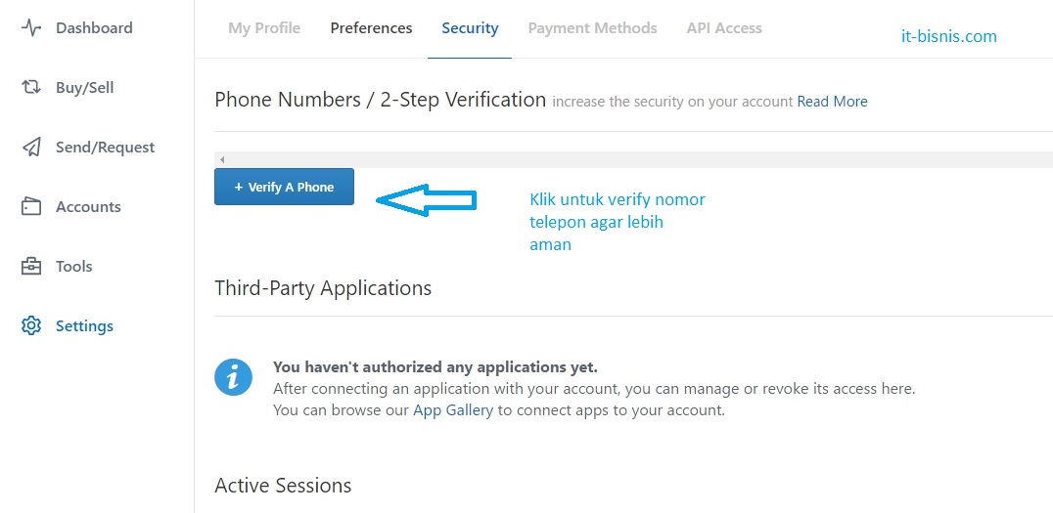
Task: Open the Preferences tab
Action: coord(371,28)
